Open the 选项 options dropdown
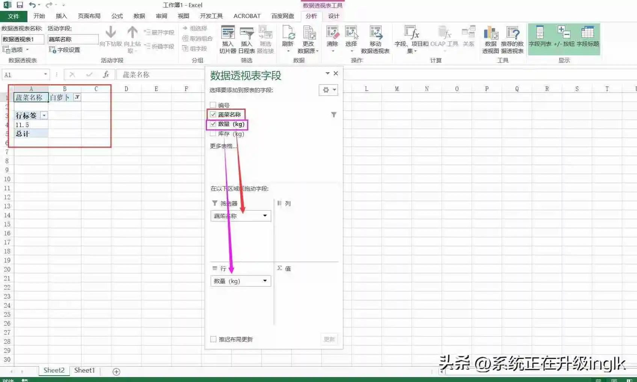Viewport: 637px width, 382px height. click(16, 50)
